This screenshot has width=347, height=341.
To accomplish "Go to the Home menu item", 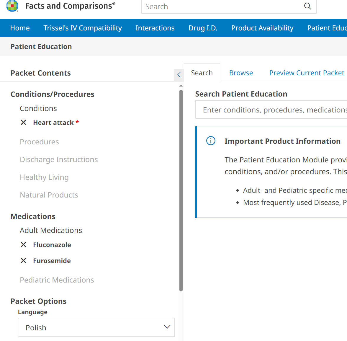I will point(20,28).
